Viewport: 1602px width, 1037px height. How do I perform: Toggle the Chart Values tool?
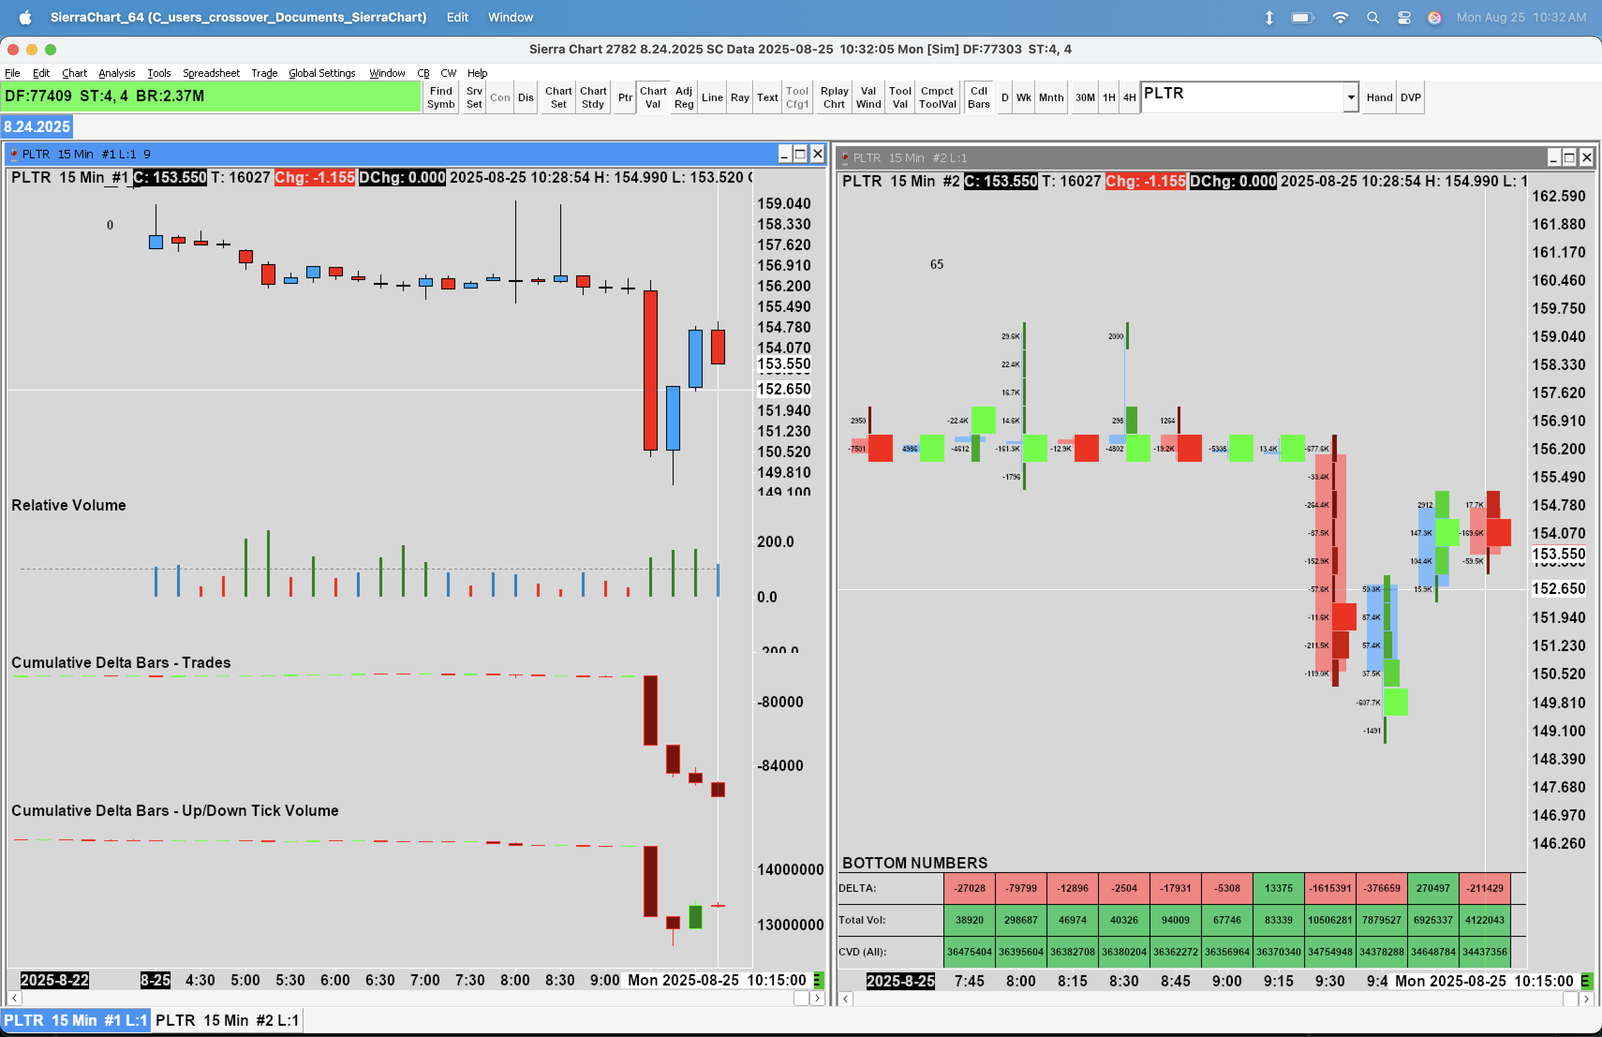coord(652,97)
